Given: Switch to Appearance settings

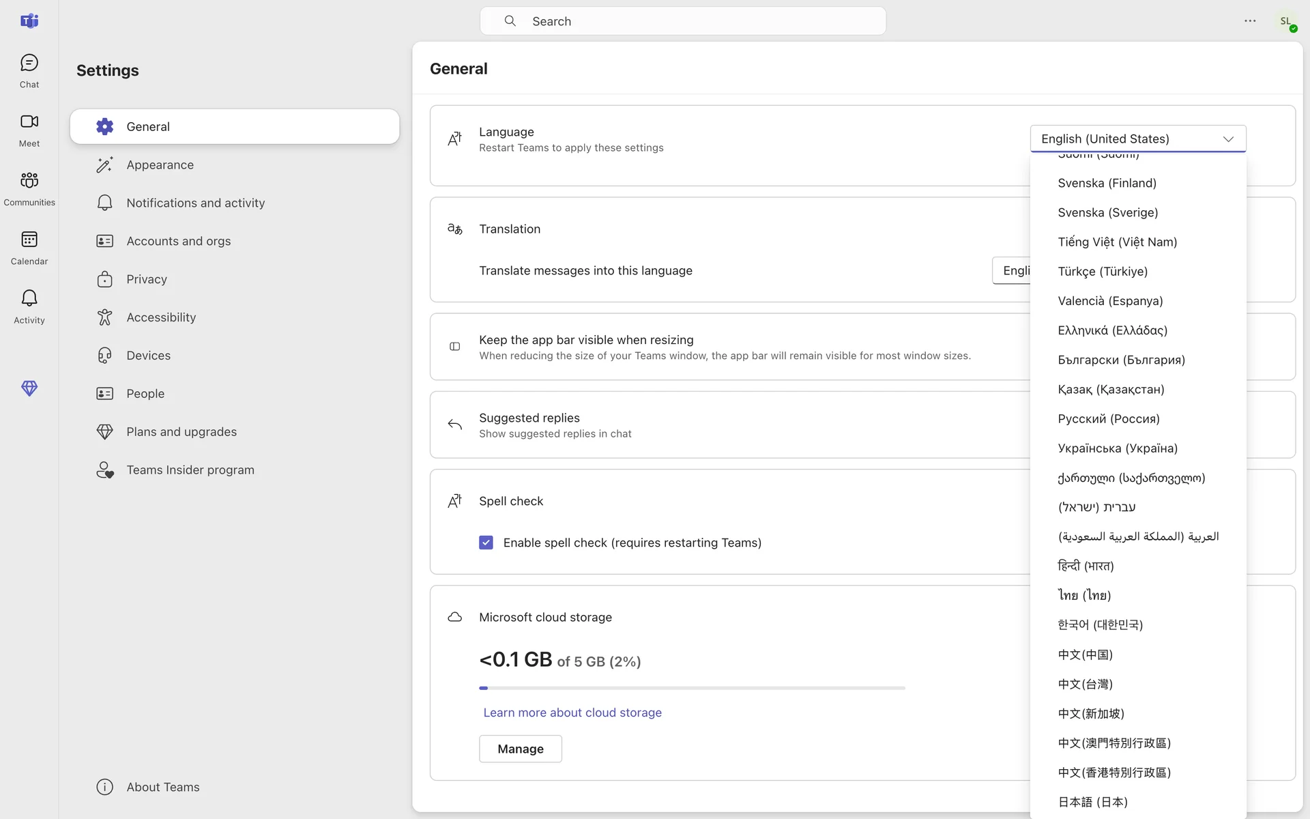Looking at the screenshot, I should (160, 165).
